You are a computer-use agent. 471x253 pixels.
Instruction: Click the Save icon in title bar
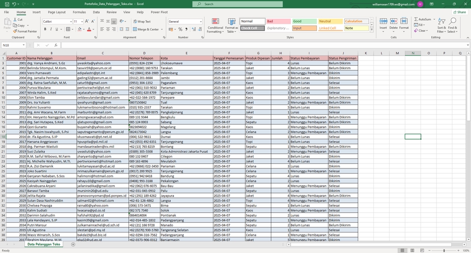tap(7, 4)
